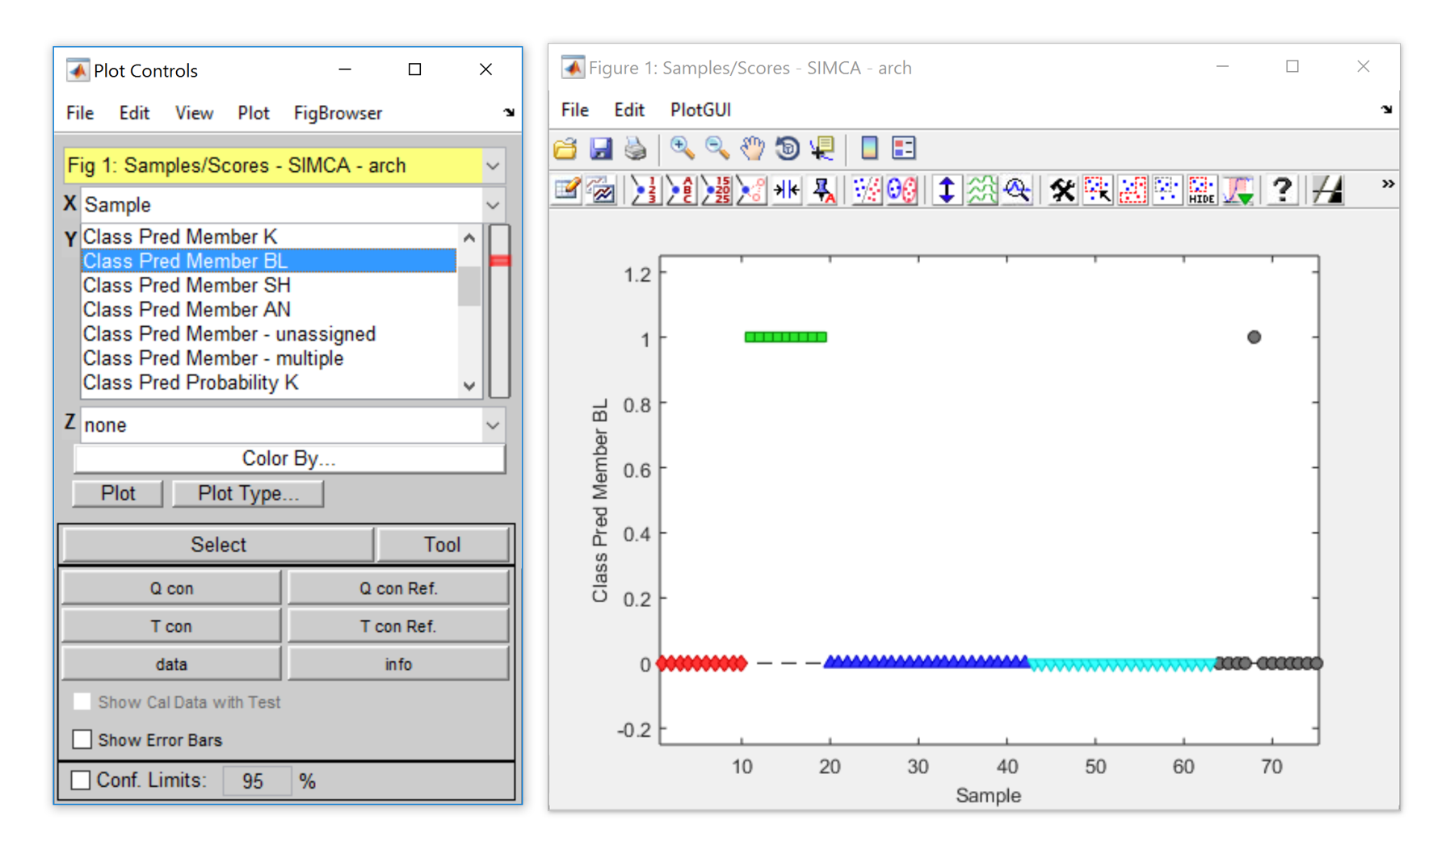
Task: Click the Color By... button
Action: tap(288, 458)
